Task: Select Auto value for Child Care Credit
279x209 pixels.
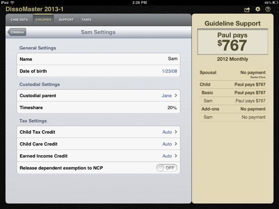Action: [167, 144]
